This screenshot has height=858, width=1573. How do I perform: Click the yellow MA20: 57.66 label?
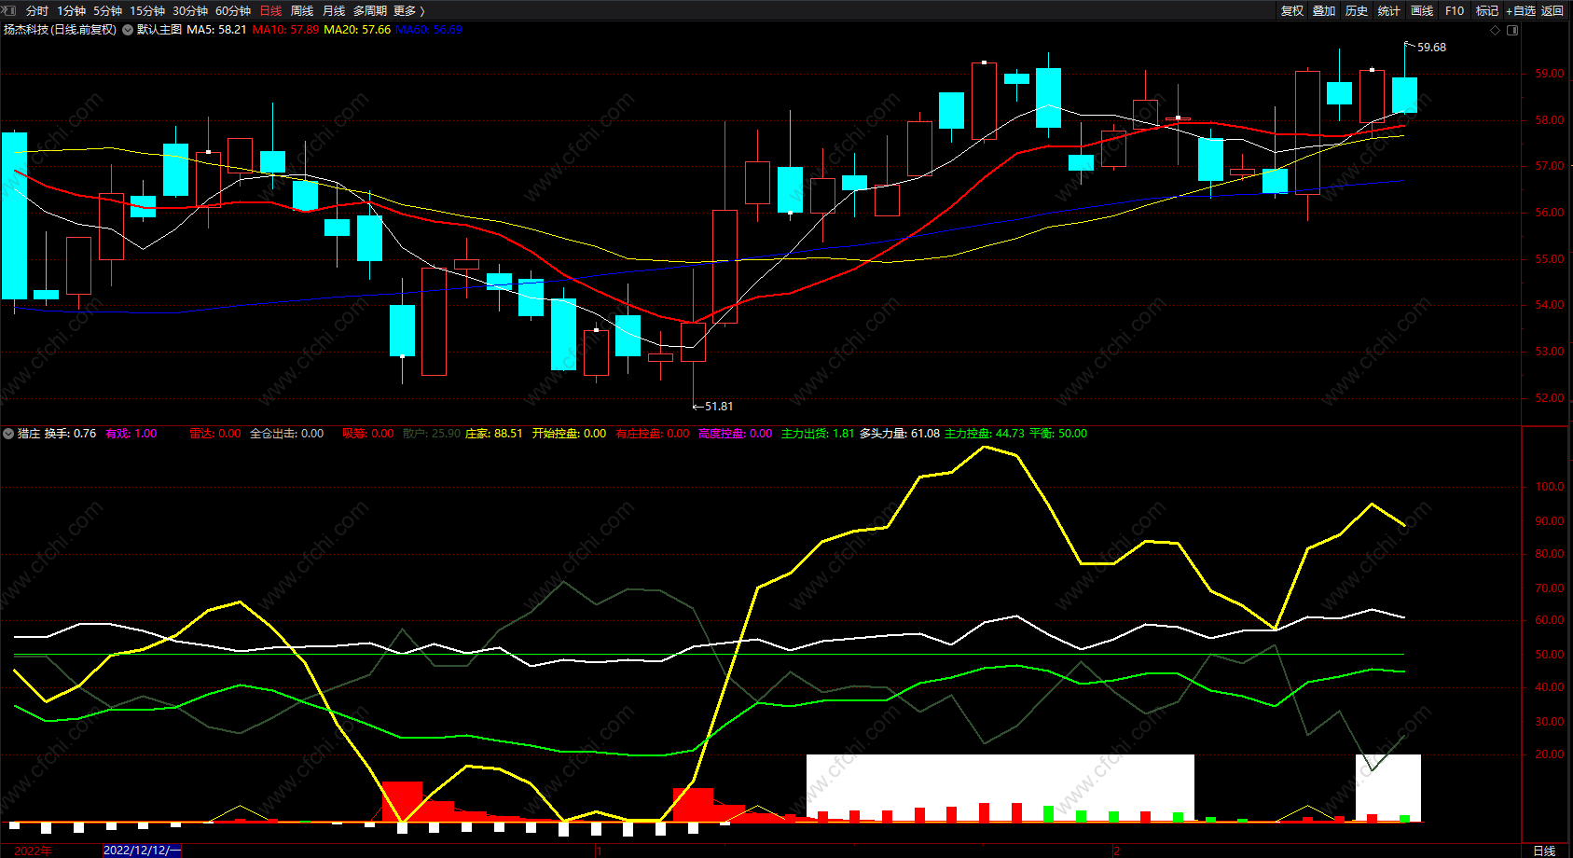tap(357, 30)
